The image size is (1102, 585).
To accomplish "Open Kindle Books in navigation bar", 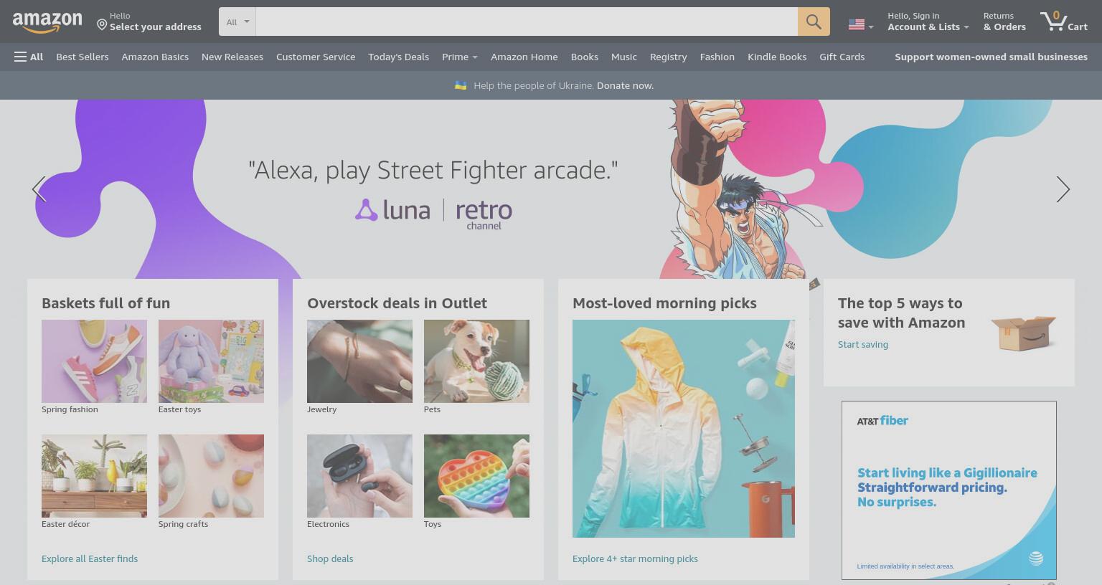I will [777, 57].
